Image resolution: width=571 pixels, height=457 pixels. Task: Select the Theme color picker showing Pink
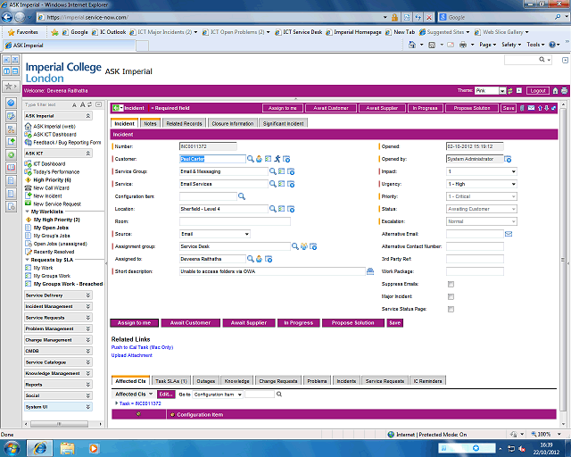tap(492, 90)
